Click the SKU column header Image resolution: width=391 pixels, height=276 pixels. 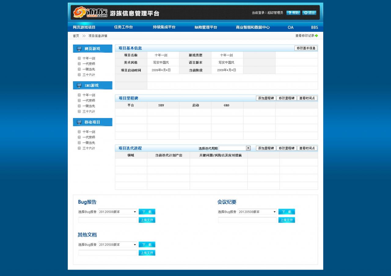point(161,105)
